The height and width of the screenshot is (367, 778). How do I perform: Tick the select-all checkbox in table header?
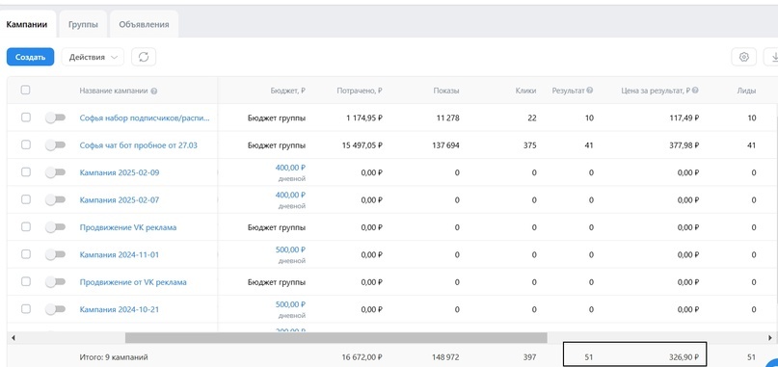(25, 91)
